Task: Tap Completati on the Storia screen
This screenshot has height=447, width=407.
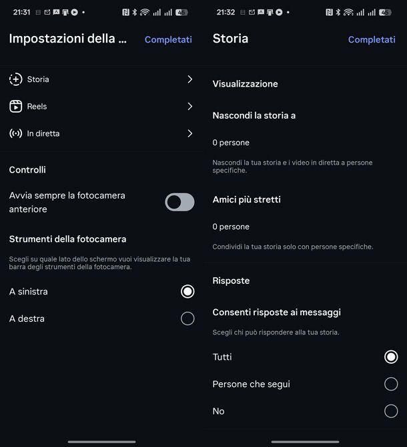Action: [x=372, y=39]
